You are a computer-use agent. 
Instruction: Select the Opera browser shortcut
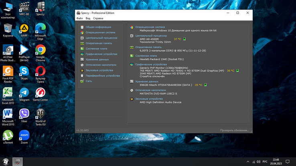(x=41, y=75)
